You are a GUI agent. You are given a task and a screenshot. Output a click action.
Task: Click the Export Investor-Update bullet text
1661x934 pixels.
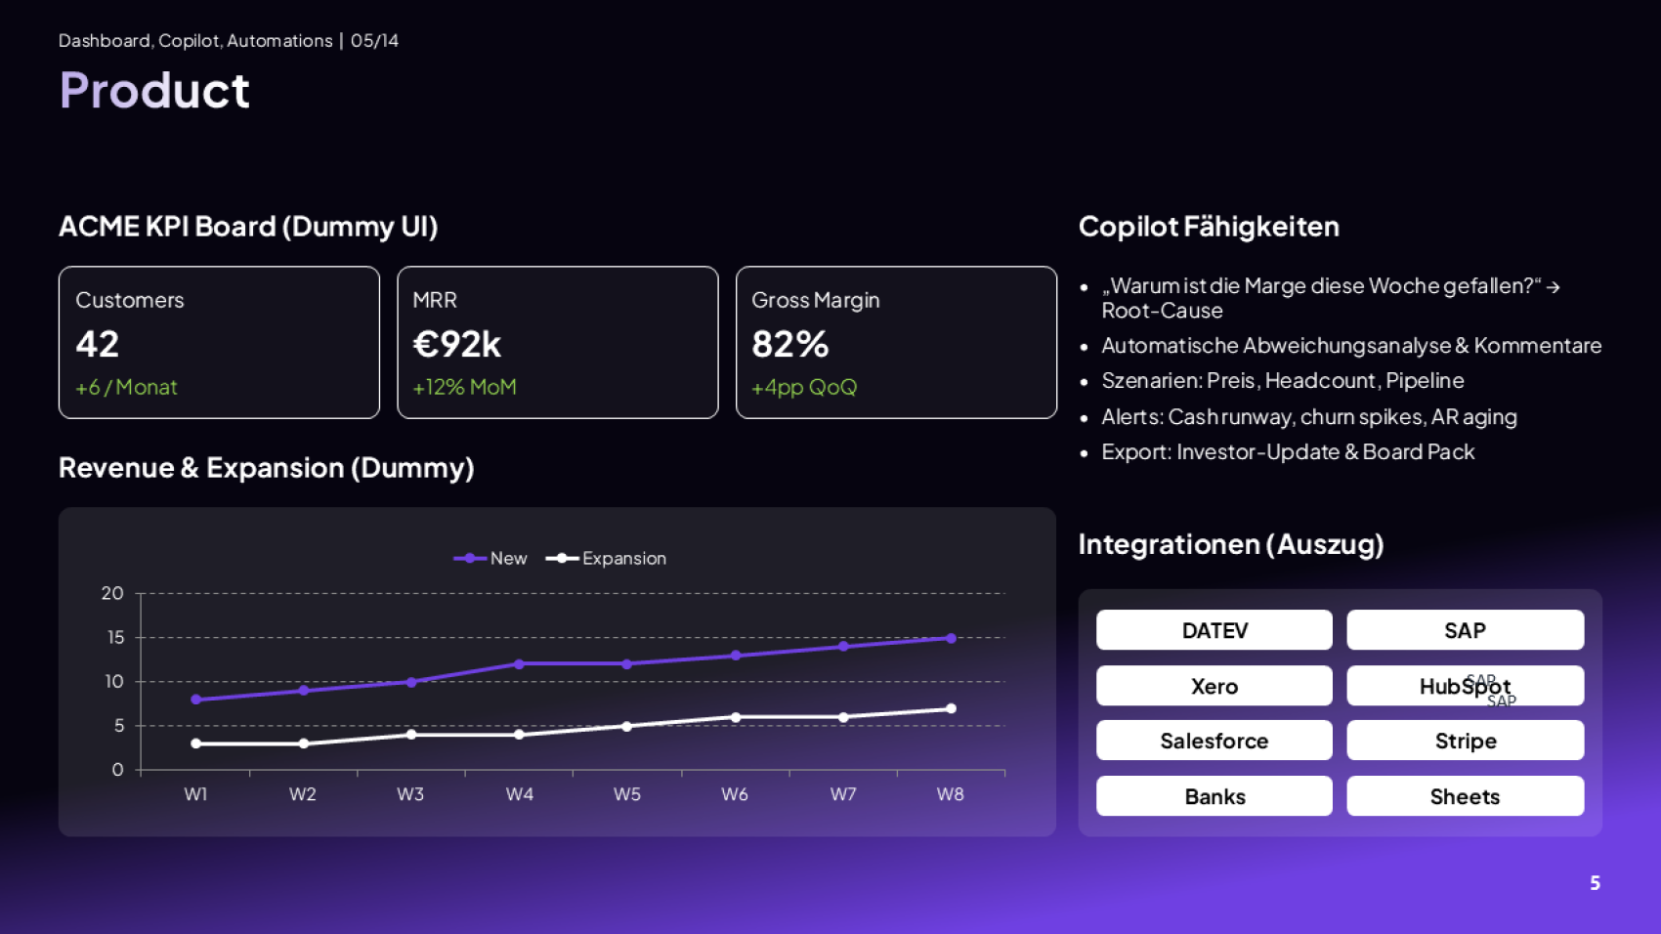coord(1287,452)
